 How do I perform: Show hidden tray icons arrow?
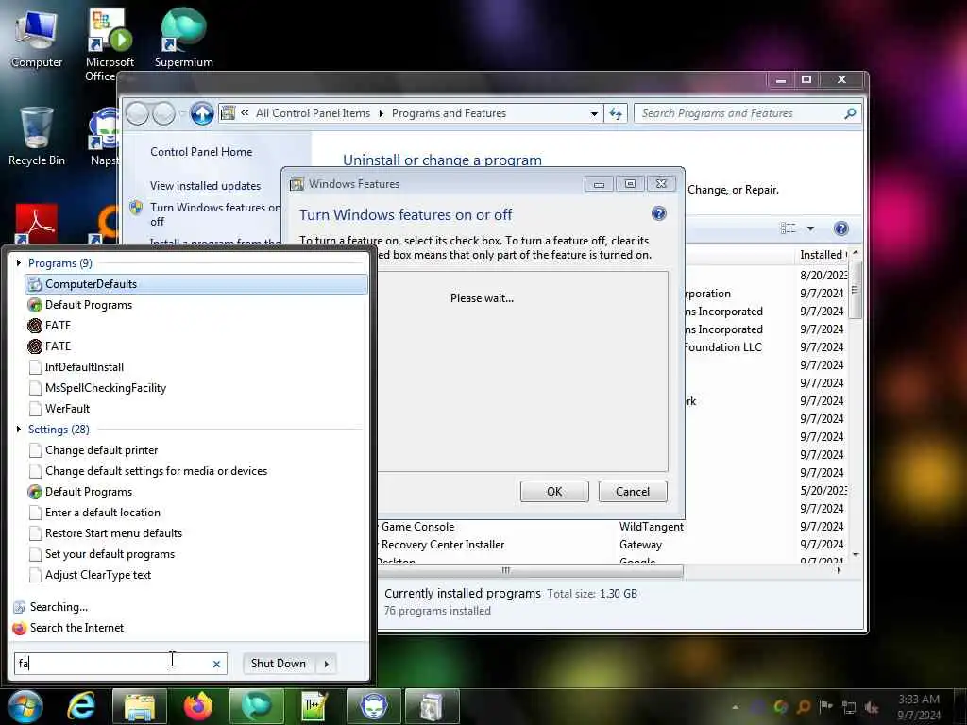735,707
